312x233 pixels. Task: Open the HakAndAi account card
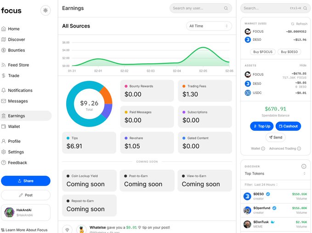coord(26,212)
